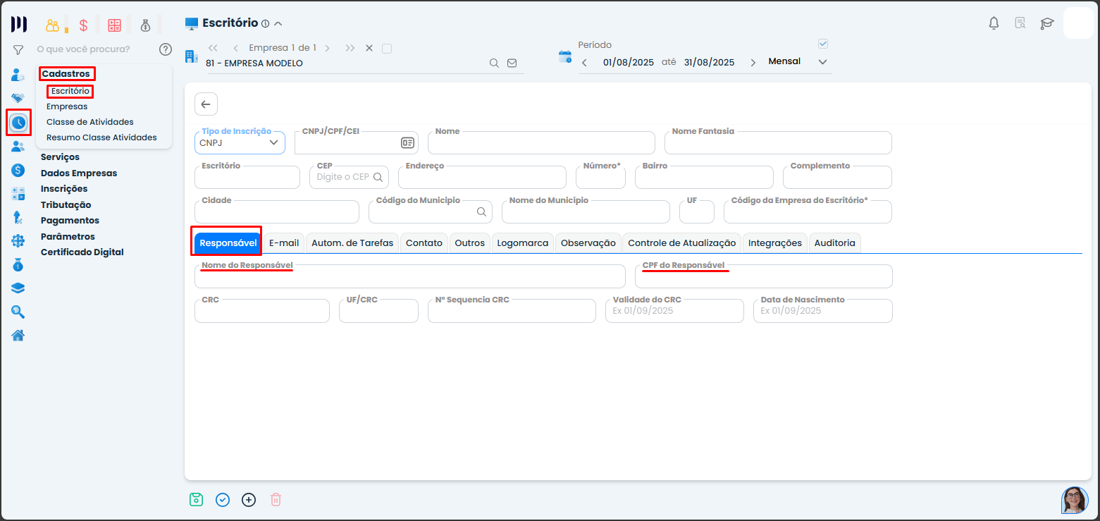Click the filter funnel icon
The height and width of the screenshot is (521, 1100).
pyautogui.click(x=18, y=49)
